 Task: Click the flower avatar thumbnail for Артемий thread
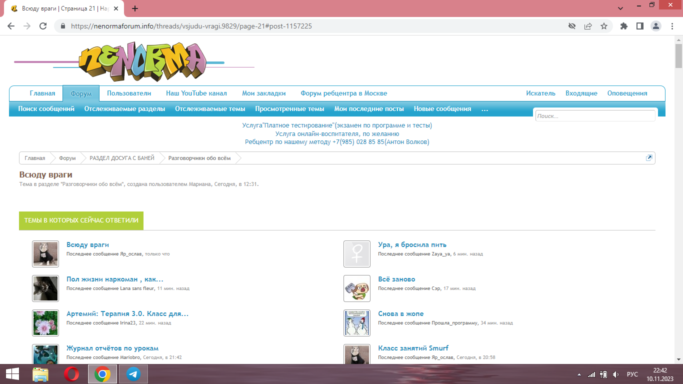(x=45, y=323)
